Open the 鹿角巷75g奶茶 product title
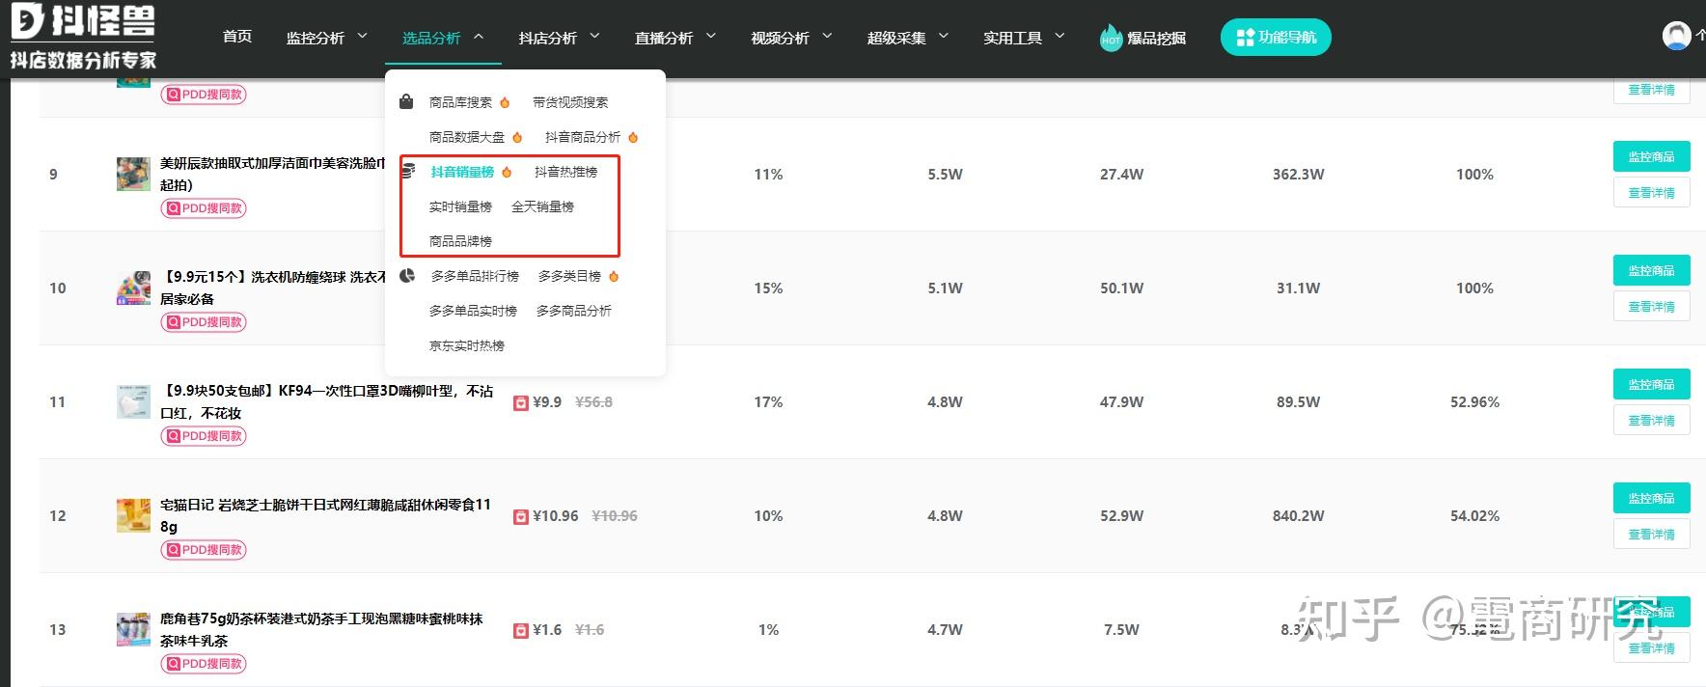 (321, 629)
